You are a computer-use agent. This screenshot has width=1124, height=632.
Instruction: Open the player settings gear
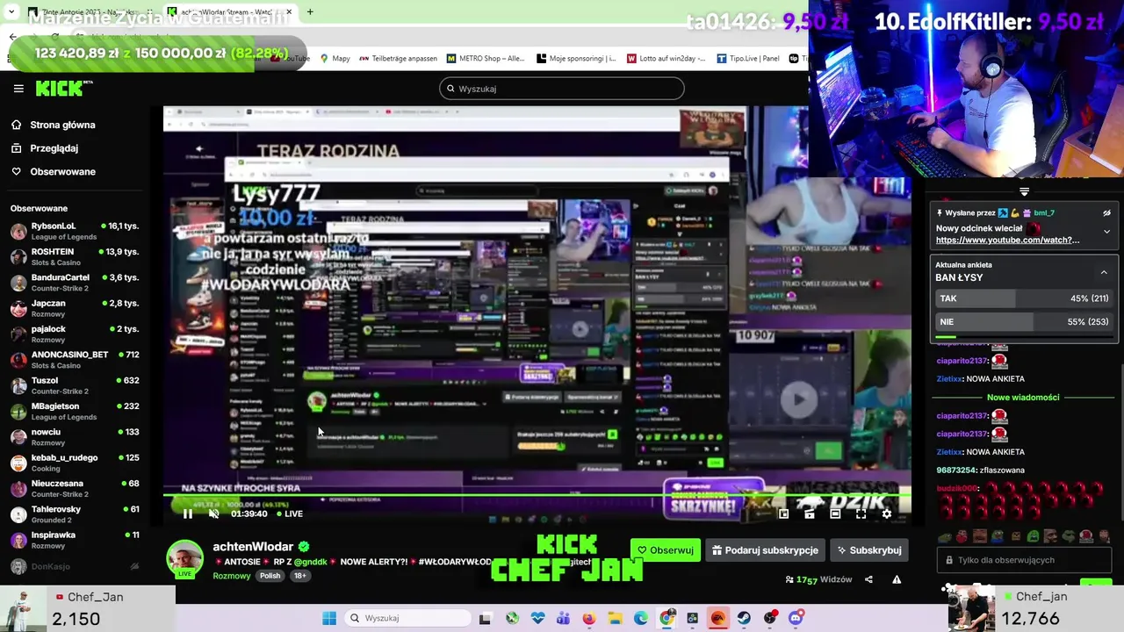[887, 513]
